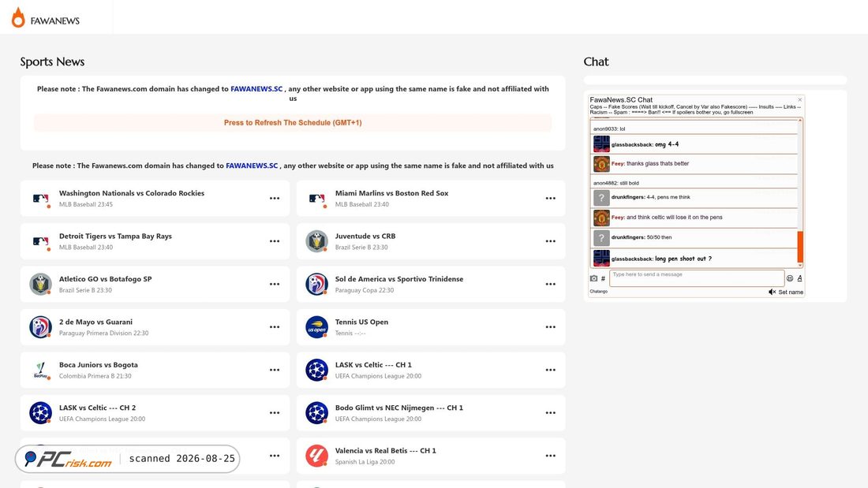Click glassbackback's avatar beside 'omg 4-4'
The width and height of the screenshot is (868, 488).
coord(601,143)
